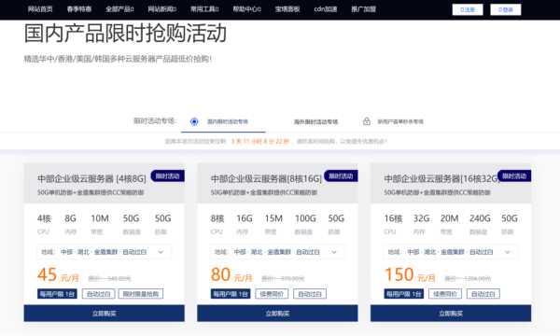Click the 限时限量抢购 tag

tap(141, 294)
